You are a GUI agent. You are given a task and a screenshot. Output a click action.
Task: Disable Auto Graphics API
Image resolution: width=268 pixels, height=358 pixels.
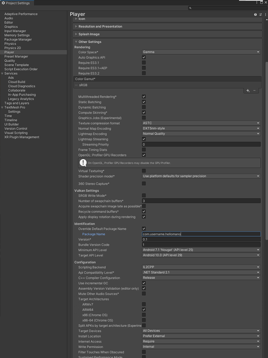pos(144,57)
